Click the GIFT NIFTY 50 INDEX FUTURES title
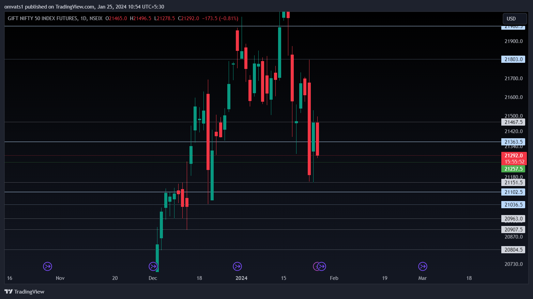 (43, 18)
